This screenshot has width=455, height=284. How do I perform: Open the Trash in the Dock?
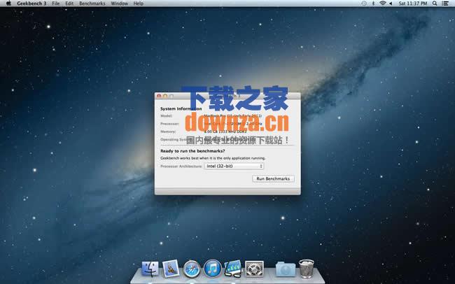pos(307,269)
